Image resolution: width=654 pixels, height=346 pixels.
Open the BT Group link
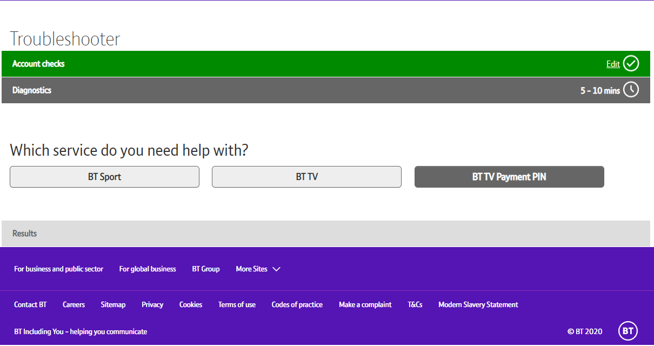(206, 269)
